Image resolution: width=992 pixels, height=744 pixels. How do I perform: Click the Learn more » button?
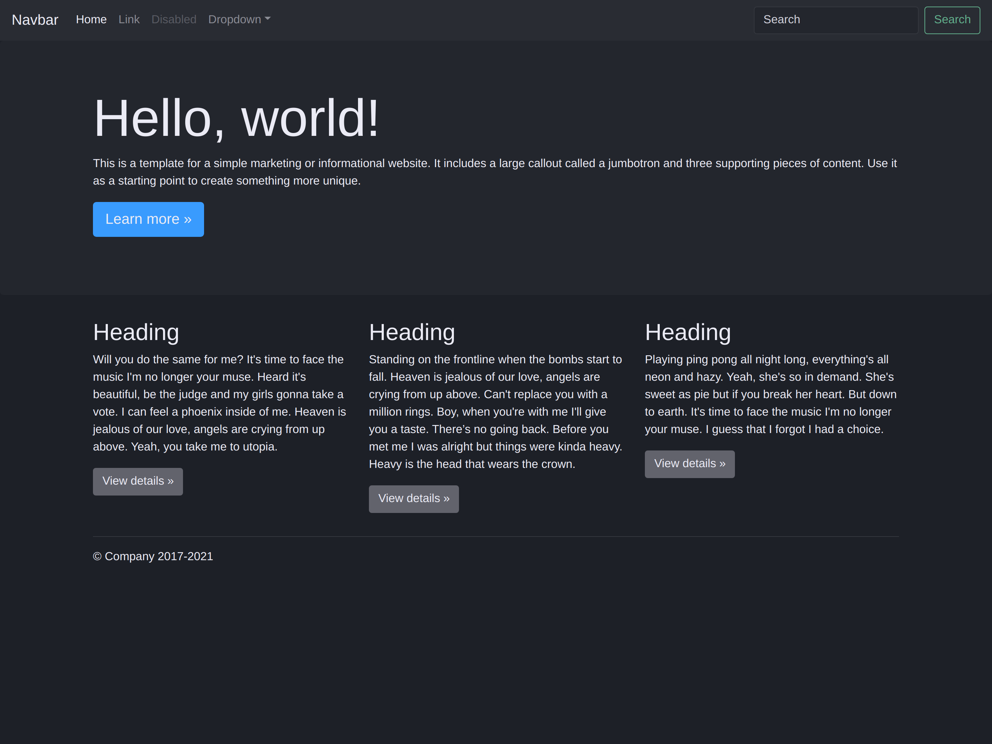[x=149, y=219]
